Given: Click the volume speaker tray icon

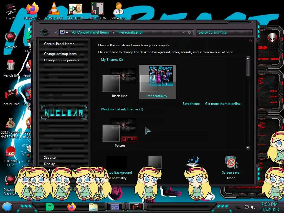Looking at the screenshot, I should click(253, 207).
